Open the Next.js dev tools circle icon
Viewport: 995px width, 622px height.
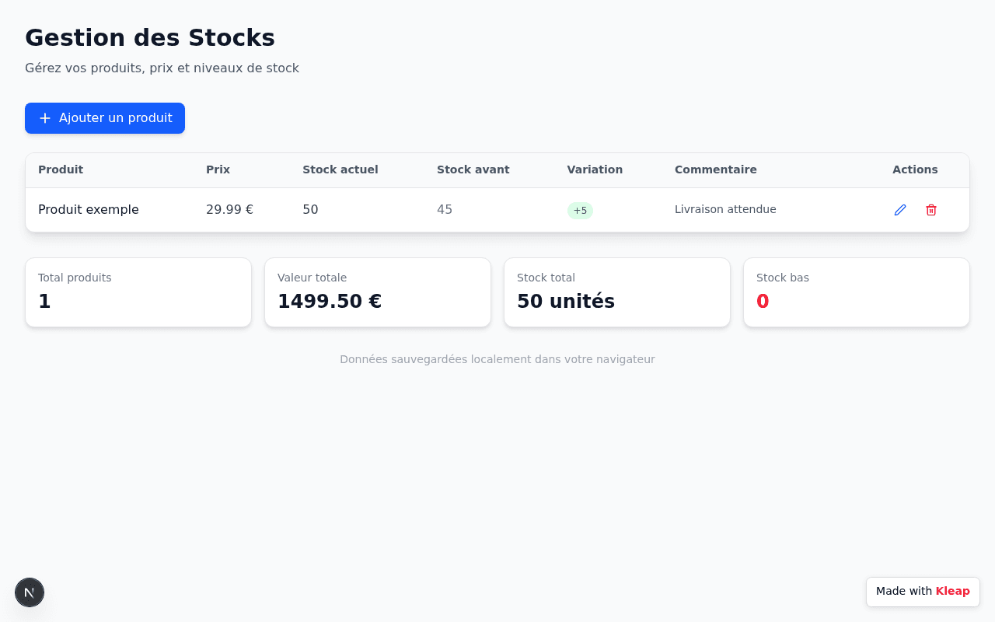coord(30,592)
